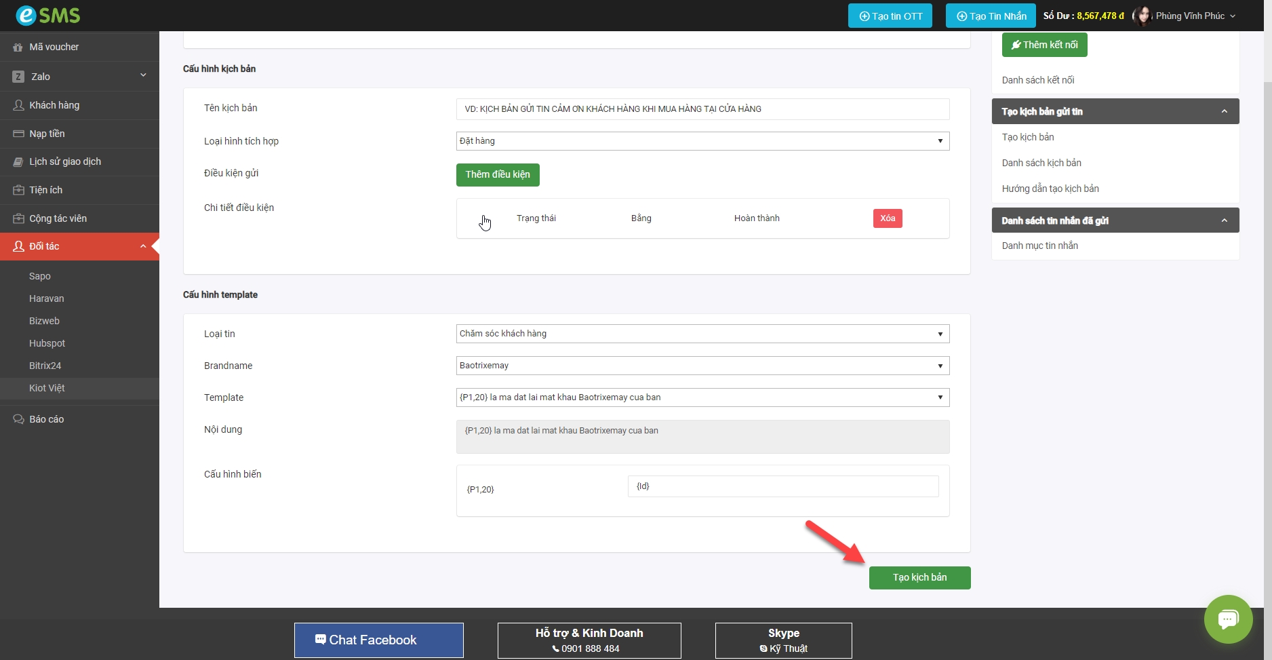Open the Haravan partner page

click(46, 298)
